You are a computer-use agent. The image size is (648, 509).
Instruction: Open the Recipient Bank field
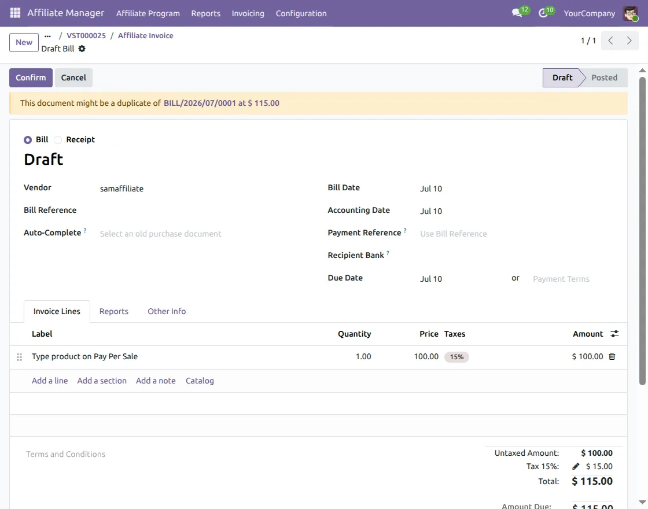517,256
